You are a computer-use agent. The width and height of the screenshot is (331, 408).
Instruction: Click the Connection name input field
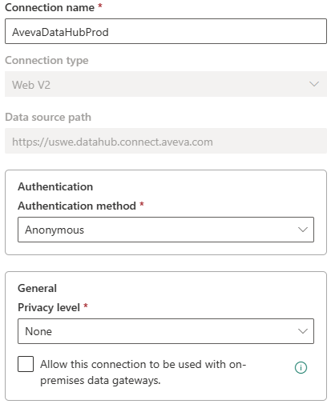166,31
